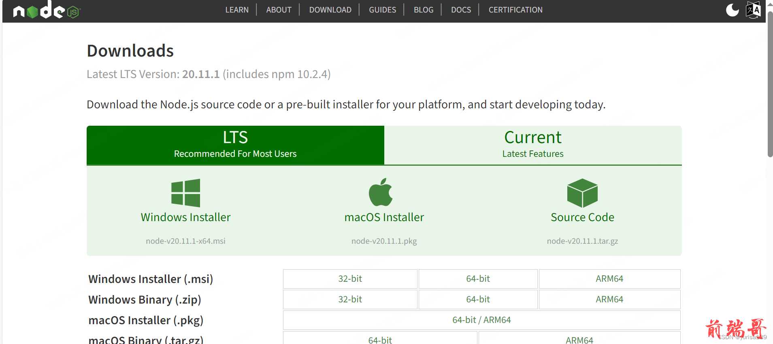This screenshot has height=344, width=773.
Task: Download 32-bit Windows Binary (.zip)
Action: [x=350, y=300]
